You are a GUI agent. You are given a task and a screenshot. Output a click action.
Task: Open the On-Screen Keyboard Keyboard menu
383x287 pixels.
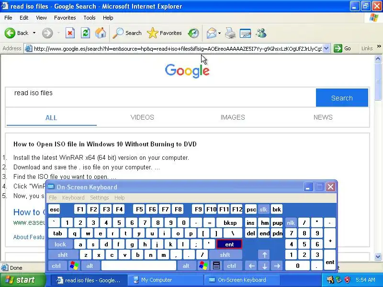[73, 198]
